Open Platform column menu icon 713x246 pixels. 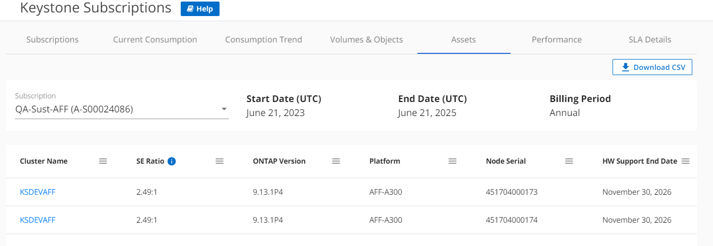pyautogui.click(x=453, y=161)
